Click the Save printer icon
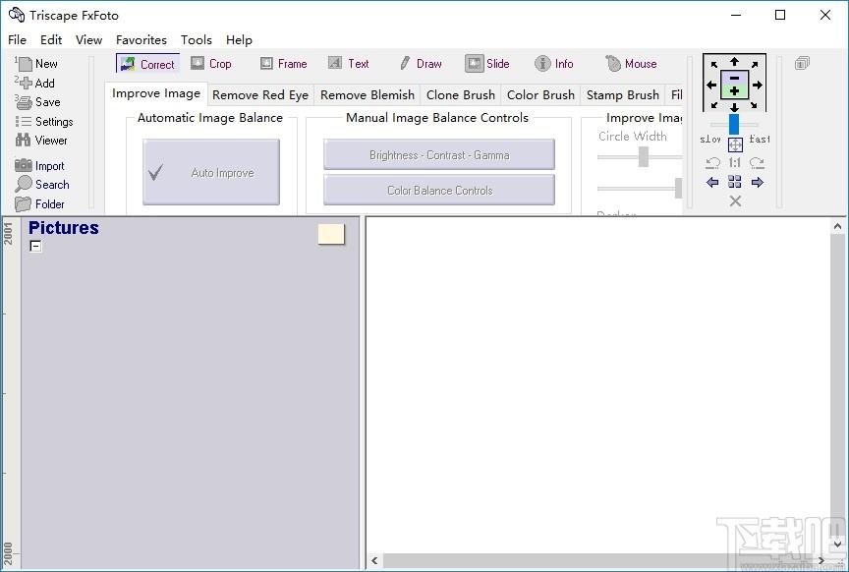The image size is (849, 572). pos(25,102)
